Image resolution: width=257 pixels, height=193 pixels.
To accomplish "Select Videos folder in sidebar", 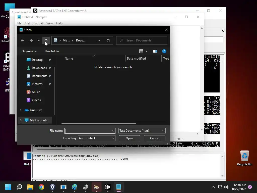I will tap(36, 100).
